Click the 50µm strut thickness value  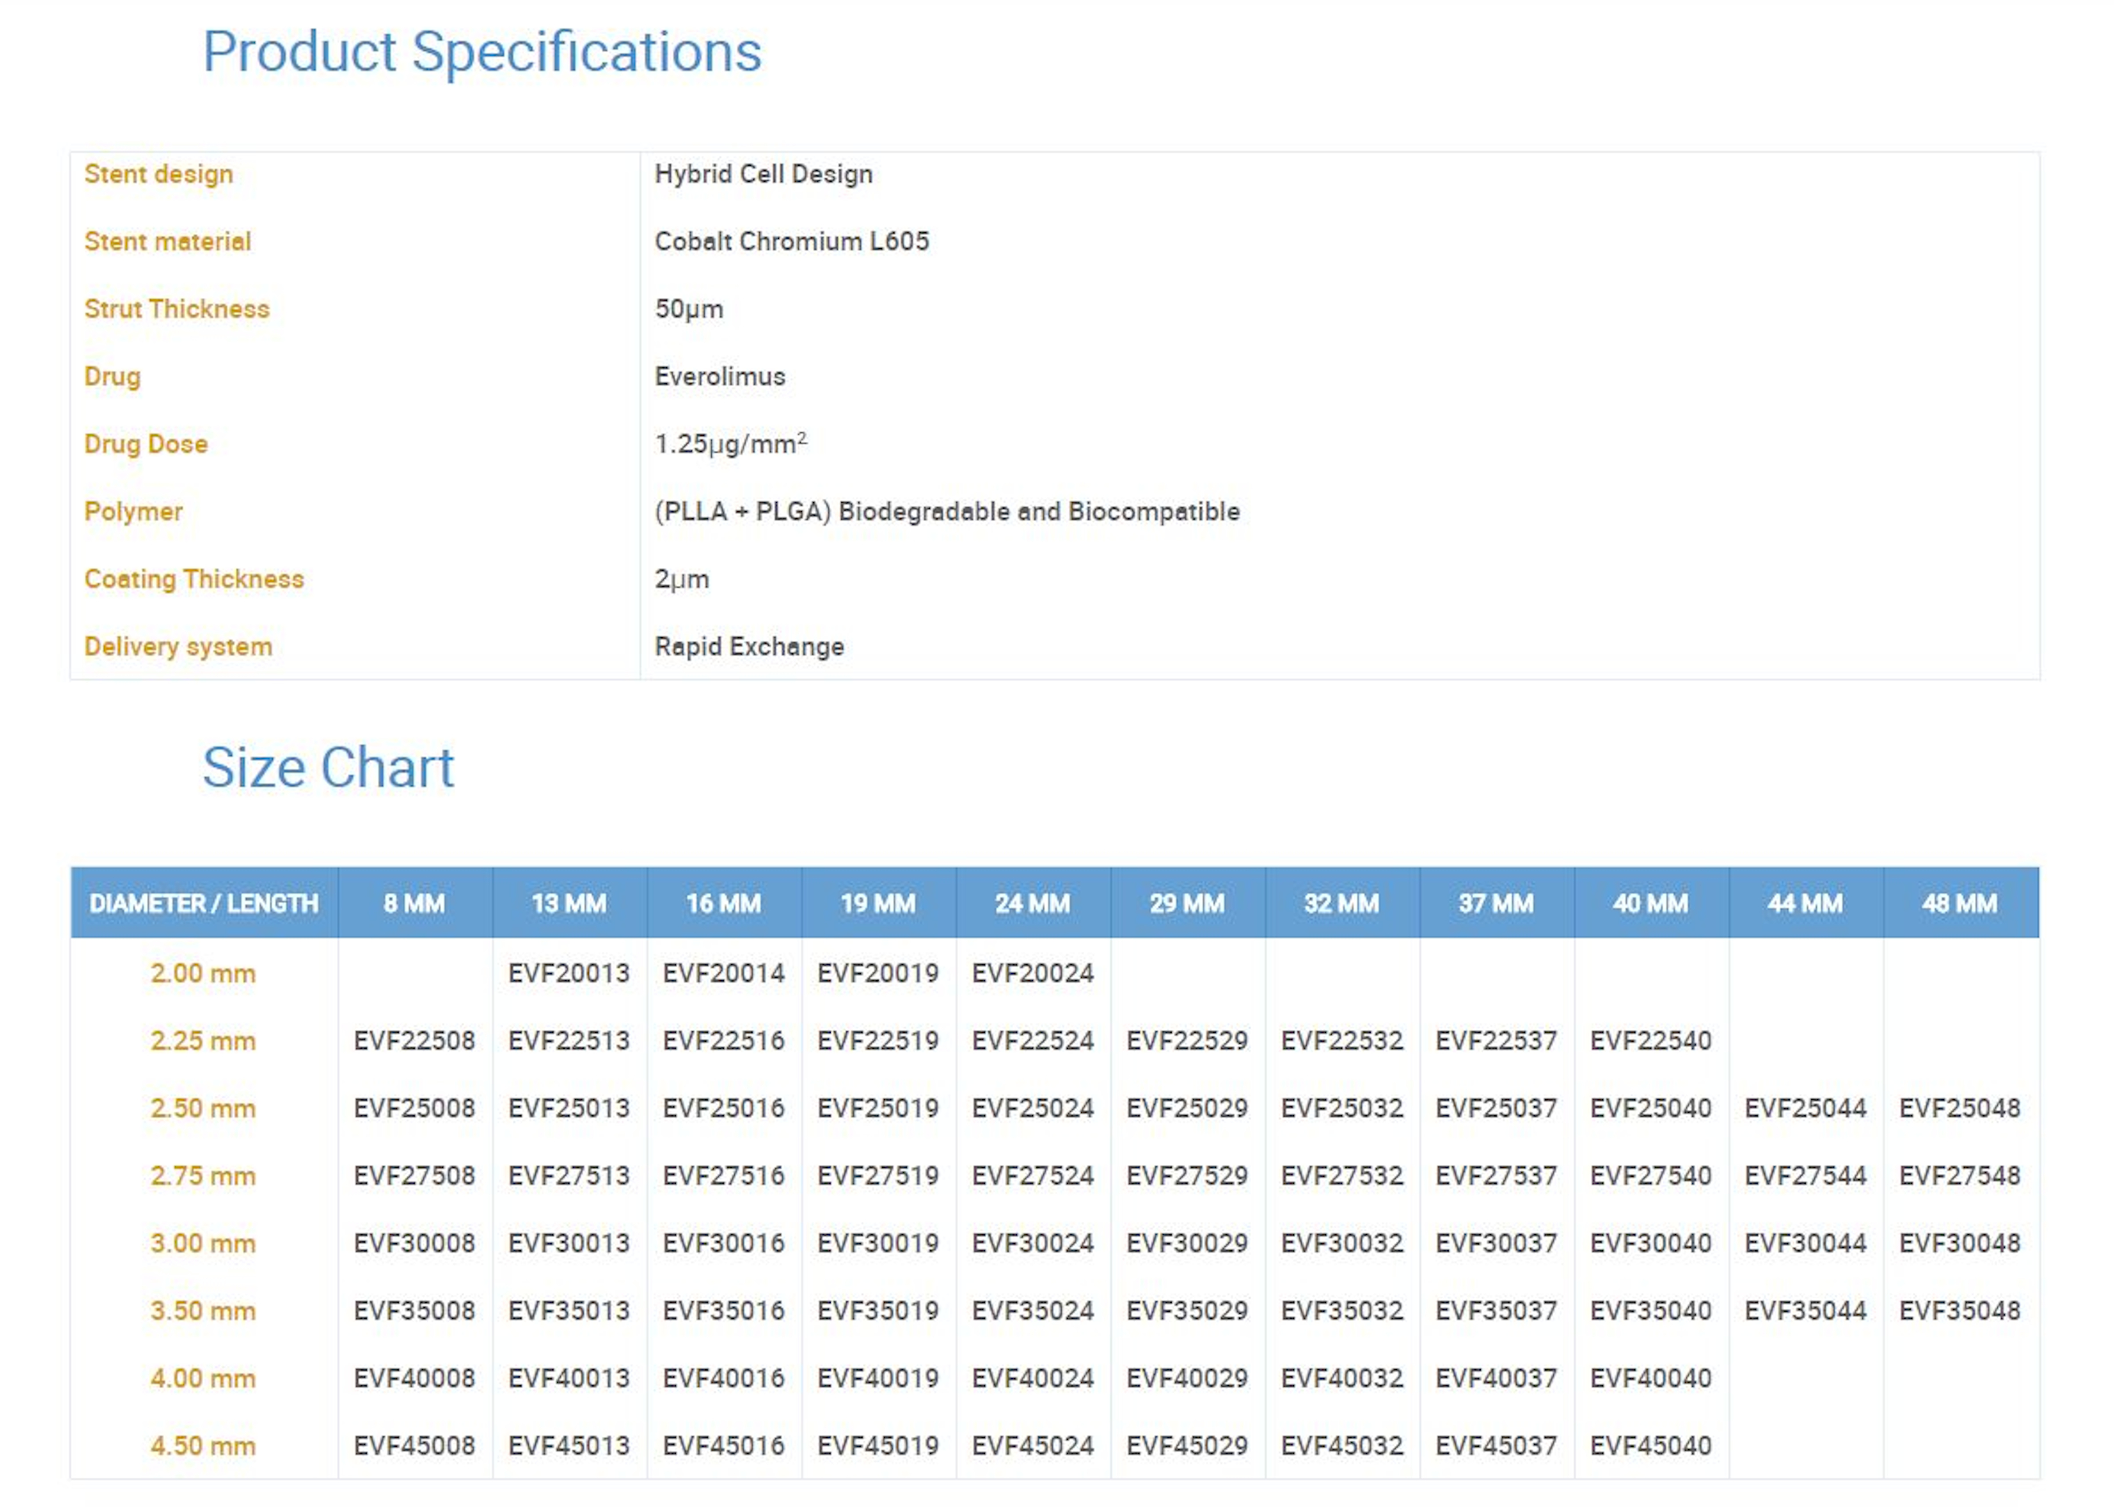click(689, 309)
